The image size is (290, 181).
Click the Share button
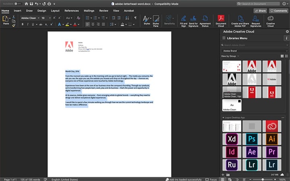259,11
